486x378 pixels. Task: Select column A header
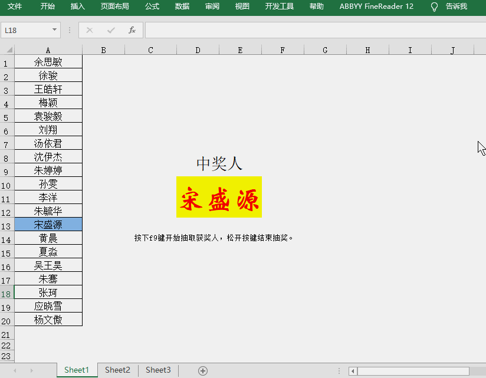(x=48, y=50)
